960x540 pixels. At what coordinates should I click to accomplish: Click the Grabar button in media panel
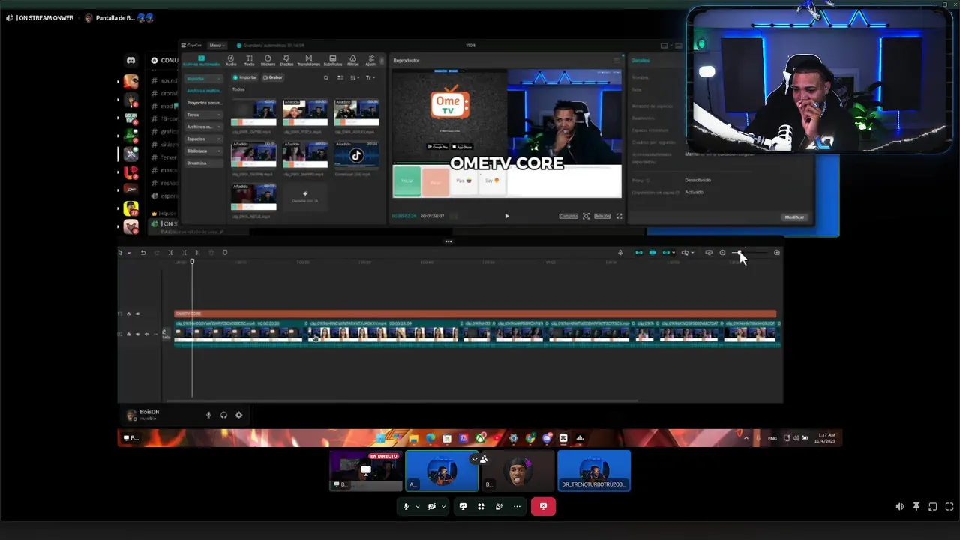click(x=273, y=77)
